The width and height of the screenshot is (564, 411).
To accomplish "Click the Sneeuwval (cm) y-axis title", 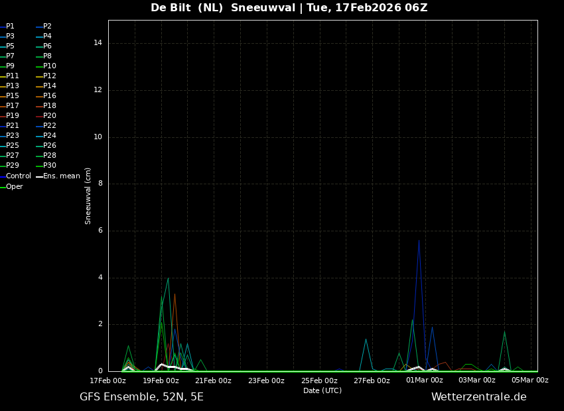I will [x=88, y=196].
